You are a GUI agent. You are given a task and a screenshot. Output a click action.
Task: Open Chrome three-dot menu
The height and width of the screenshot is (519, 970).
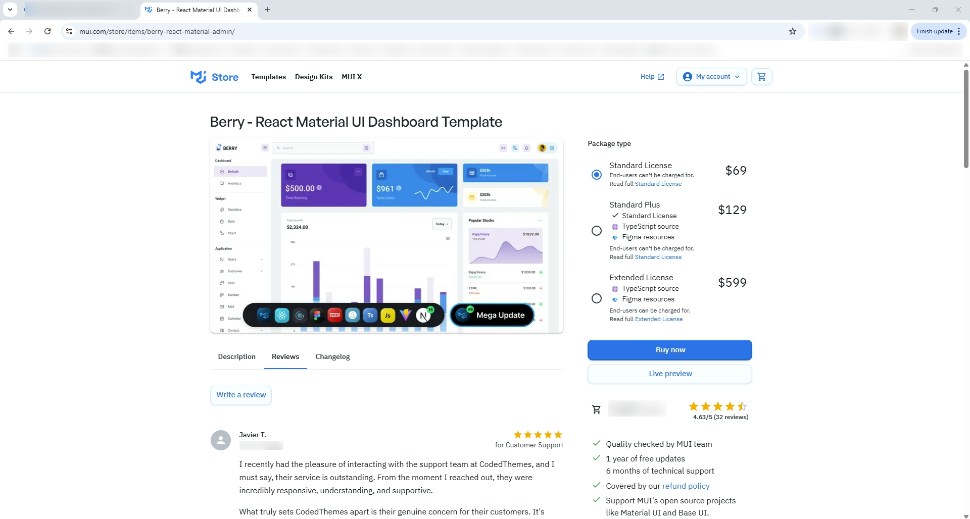coord(959,31)
